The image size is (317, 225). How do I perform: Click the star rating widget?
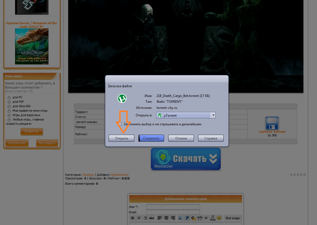click(298, 175)
